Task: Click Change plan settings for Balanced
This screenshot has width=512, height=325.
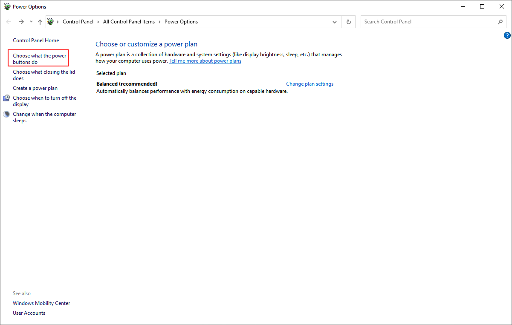Action: pyautogui.click(x=310, y=84)
